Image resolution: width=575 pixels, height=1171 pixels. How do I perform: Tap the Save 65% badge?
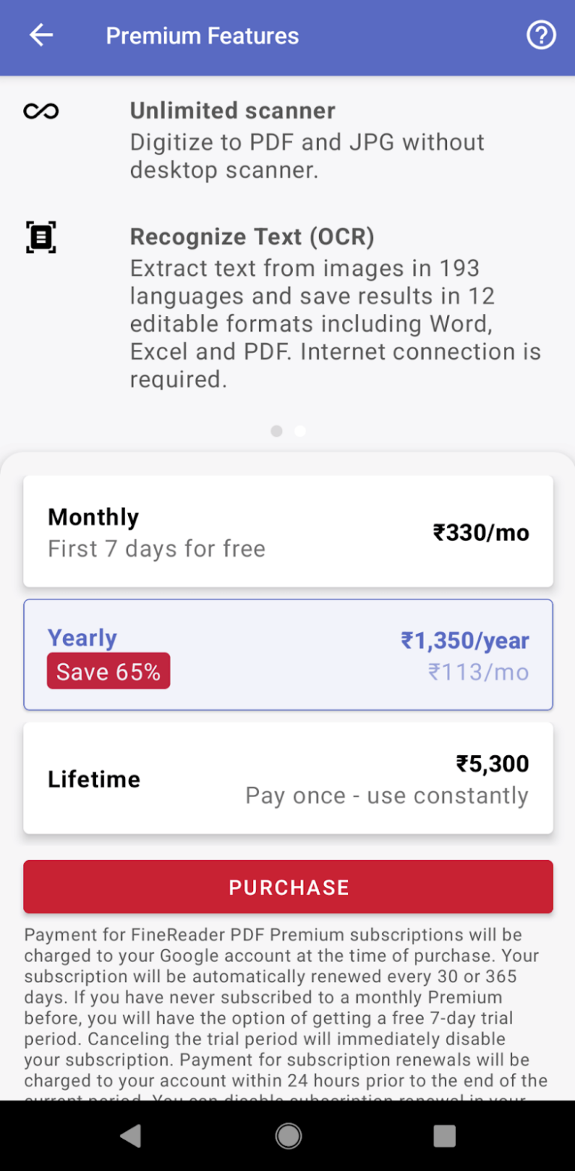tap(109, 671)
